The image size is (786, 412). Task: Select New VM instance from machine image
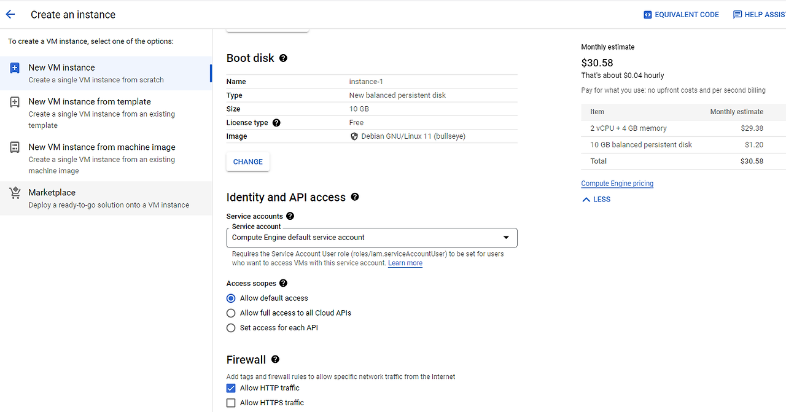pyautogui.click(x=102, y=147)
